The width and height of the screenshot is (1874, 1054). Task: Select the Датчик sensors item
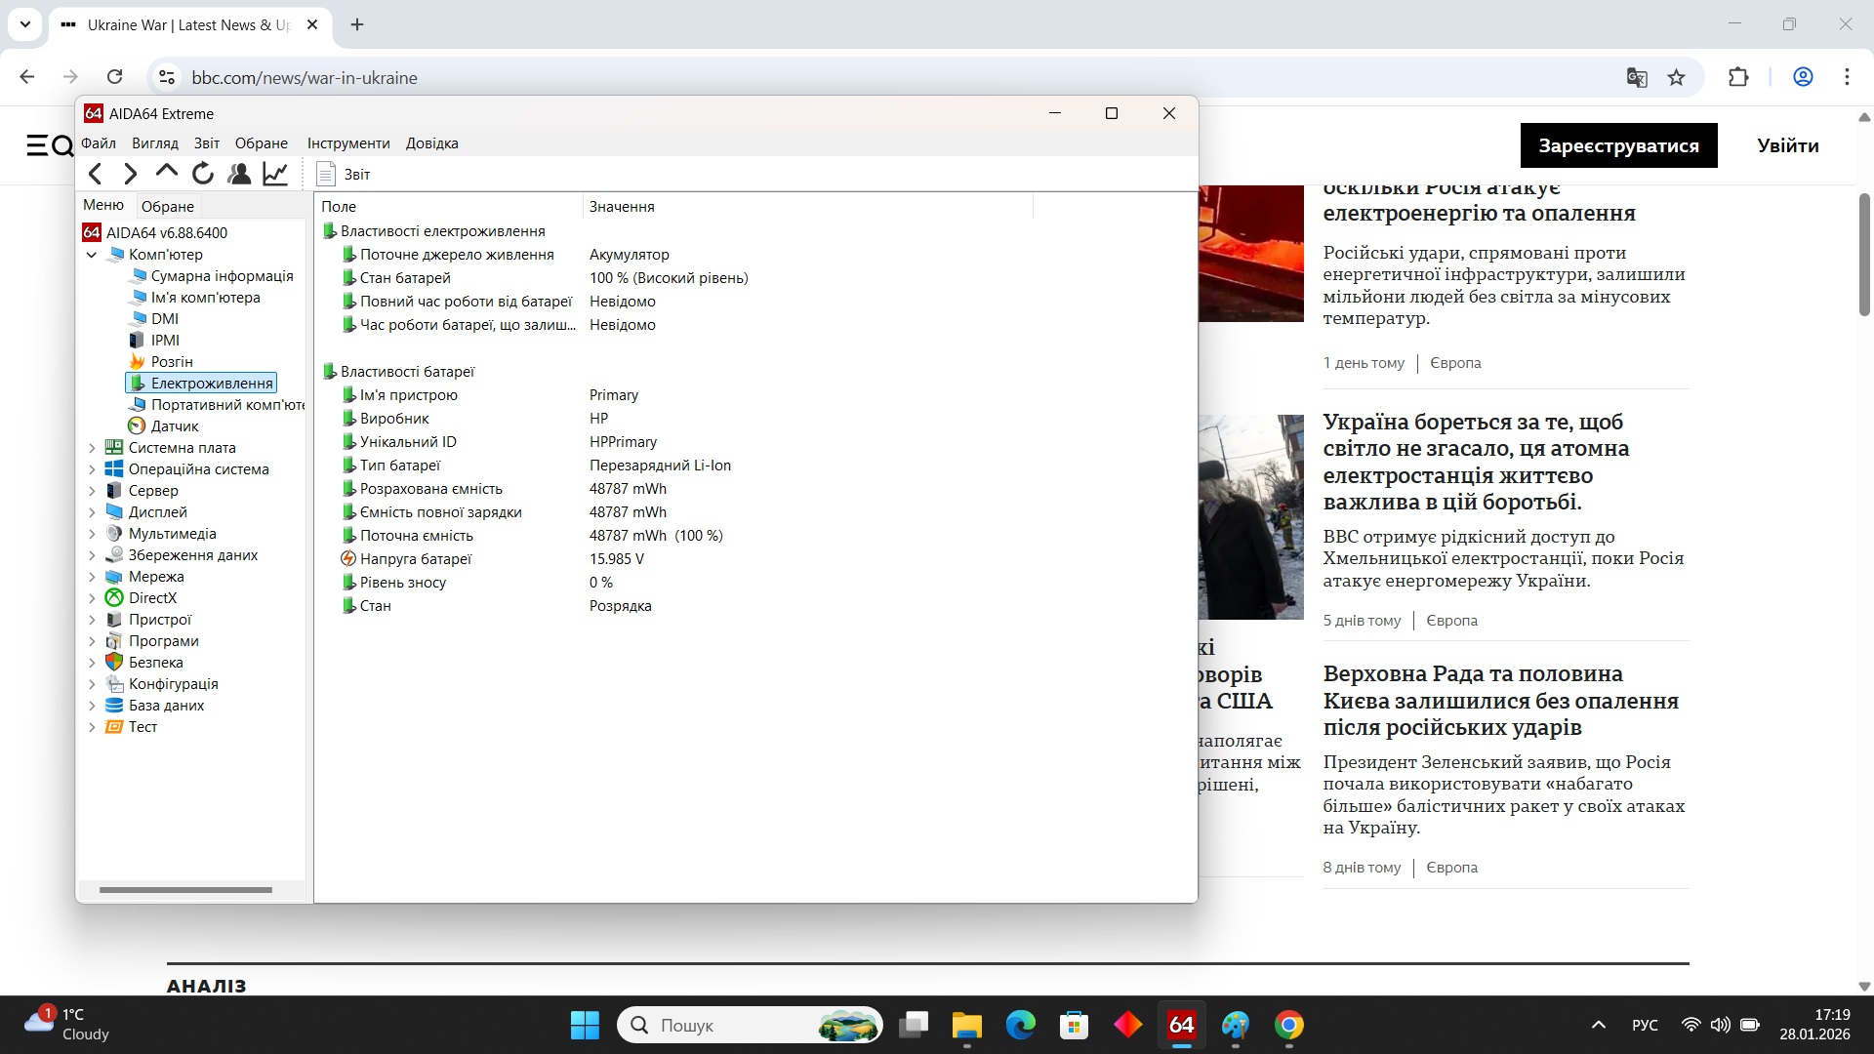pos(176,426)
